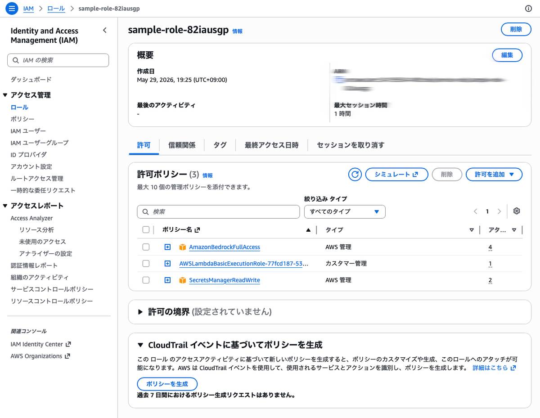Click the 情報 link beside role name
This screenshot has width=540, height=418.
[237, 31]
